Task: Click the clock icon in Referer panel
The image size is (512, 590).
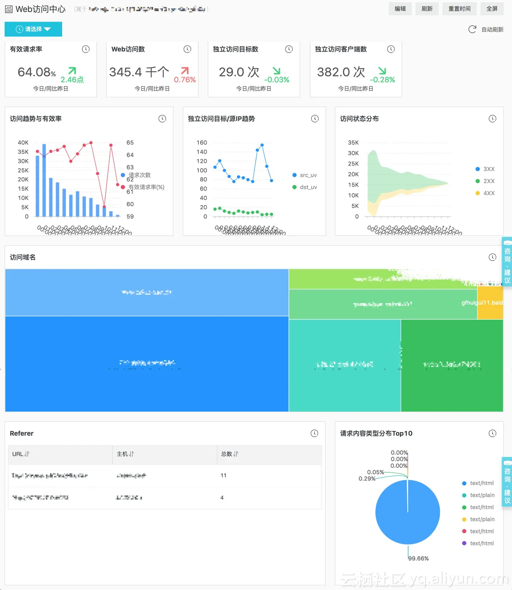Action: click(x=315, y=433)
